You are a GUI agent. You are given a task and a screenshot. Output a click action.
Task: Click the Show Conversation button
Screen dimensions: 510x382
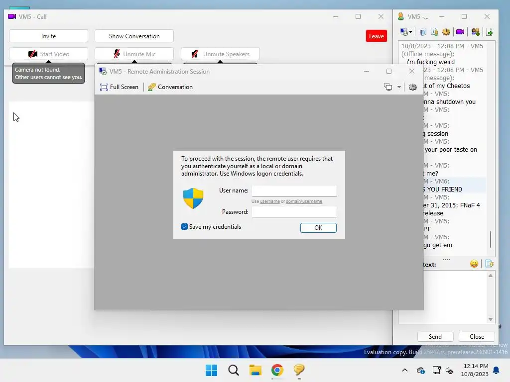[x=134, y=36]
